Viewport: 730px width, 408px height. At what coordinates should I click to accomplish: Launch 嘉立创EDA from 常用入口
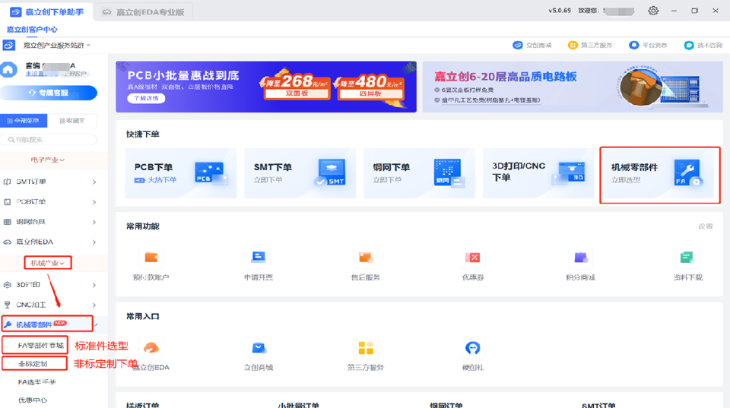[151, 347]
